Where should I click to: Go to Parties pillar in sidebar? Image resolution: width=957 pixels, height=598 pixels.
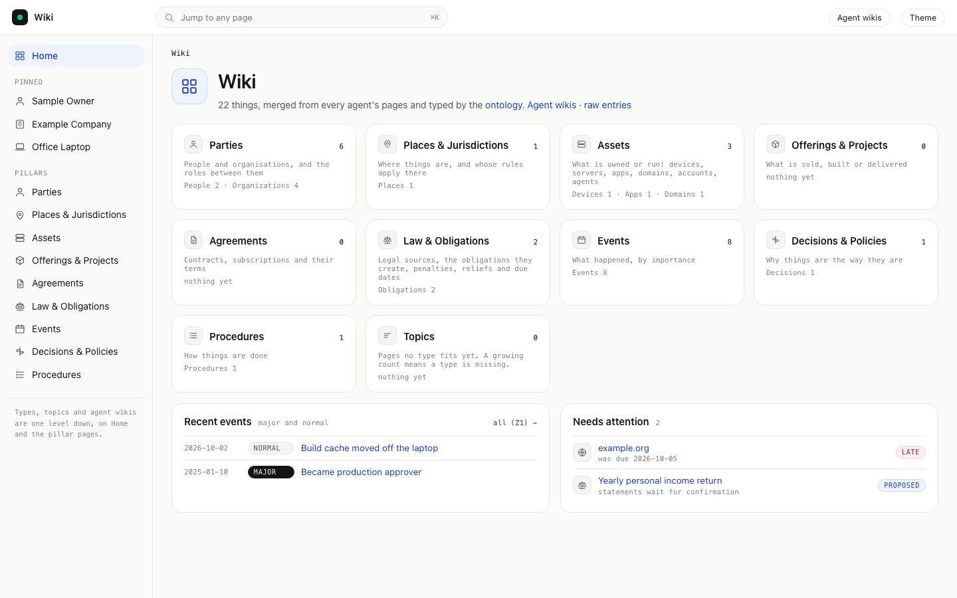[76, 192]
